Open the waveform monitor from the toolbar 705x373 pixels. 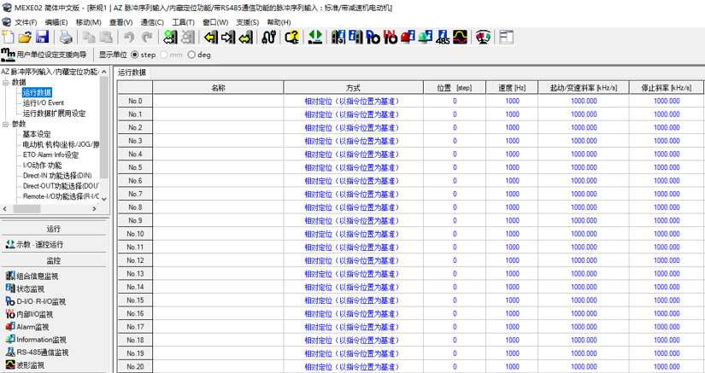(x=460, y=38)
